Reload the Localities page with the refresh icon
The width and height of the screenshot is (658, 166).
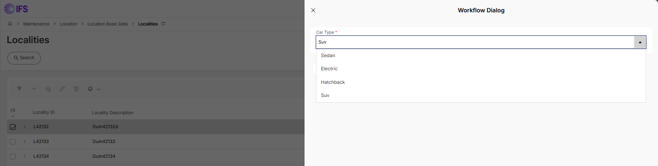pos(163,24)
